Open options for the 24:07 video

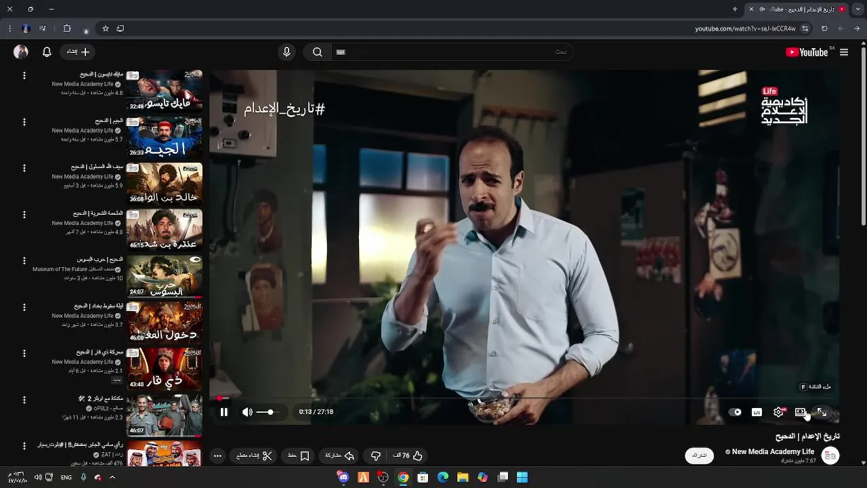click(24, 261)
